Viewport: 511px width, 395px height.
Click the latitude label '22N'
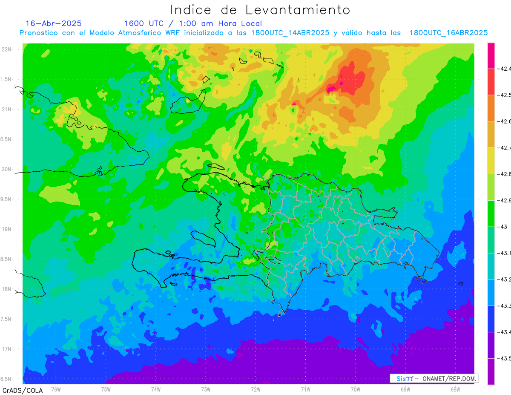click(x=6, y=49)
